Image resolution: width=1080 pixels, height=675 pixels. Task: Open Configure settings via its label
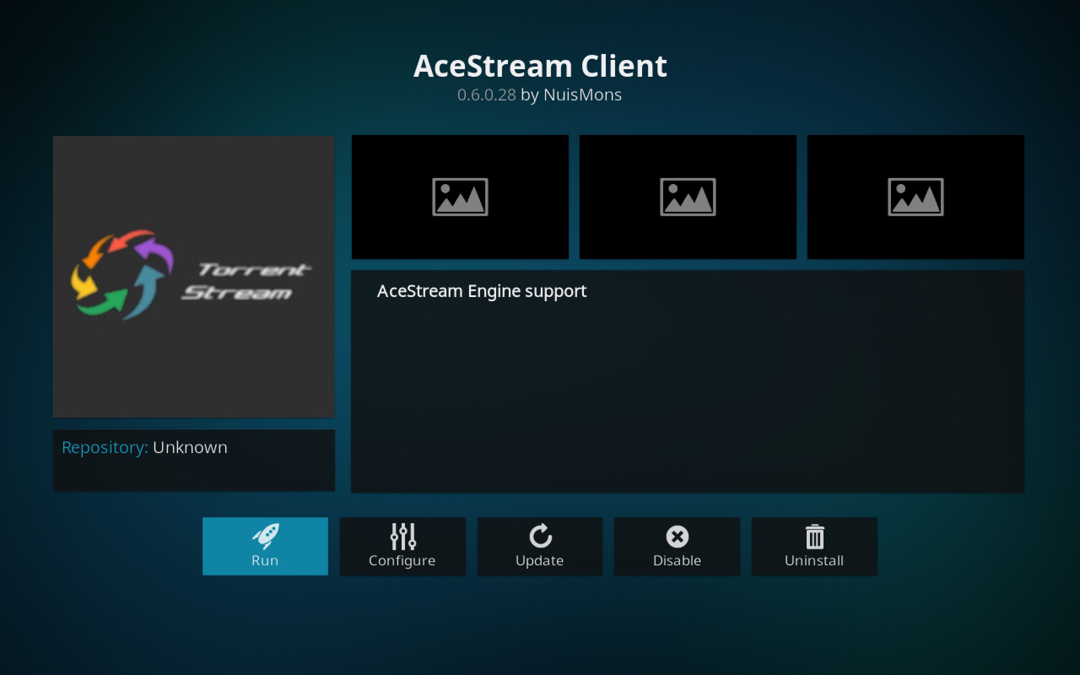tap(402, 561)
